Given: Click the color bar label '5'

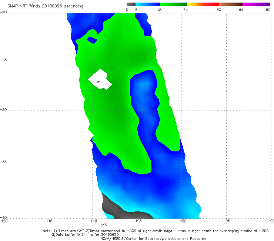Looking at the screenshot, I should click(136, 10).
